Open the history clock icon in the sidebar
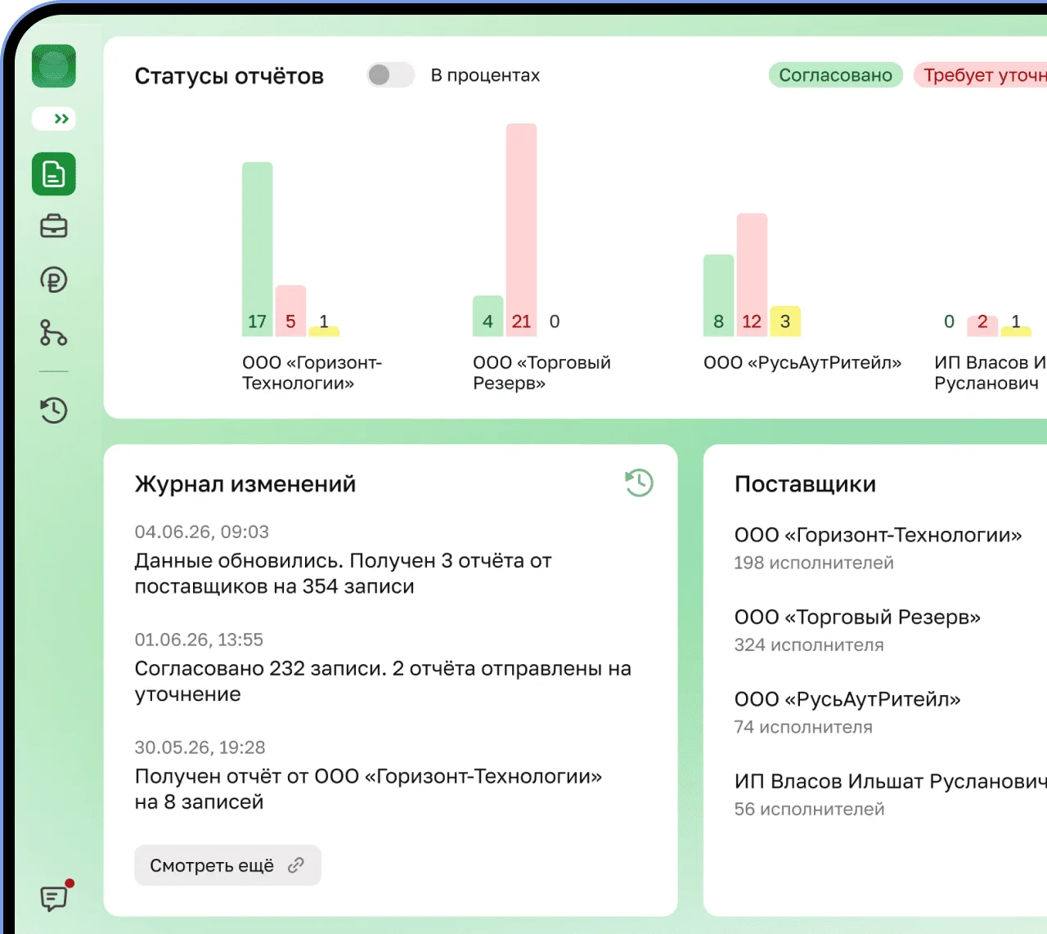Viewport: 1047px width, 934px height. (54, 410)
